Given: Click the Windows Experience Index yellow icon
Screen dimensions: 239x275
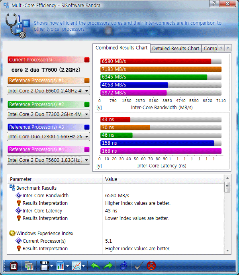Looking at the screenshot, I should click(12, 233).
